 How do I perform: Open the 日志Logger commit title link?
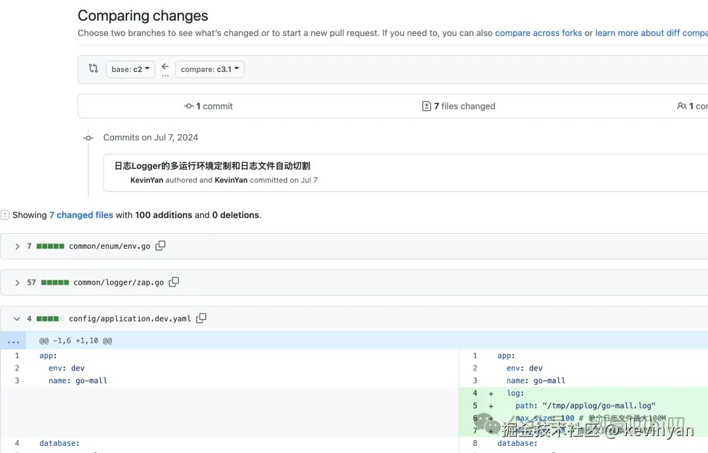point(212,166)
